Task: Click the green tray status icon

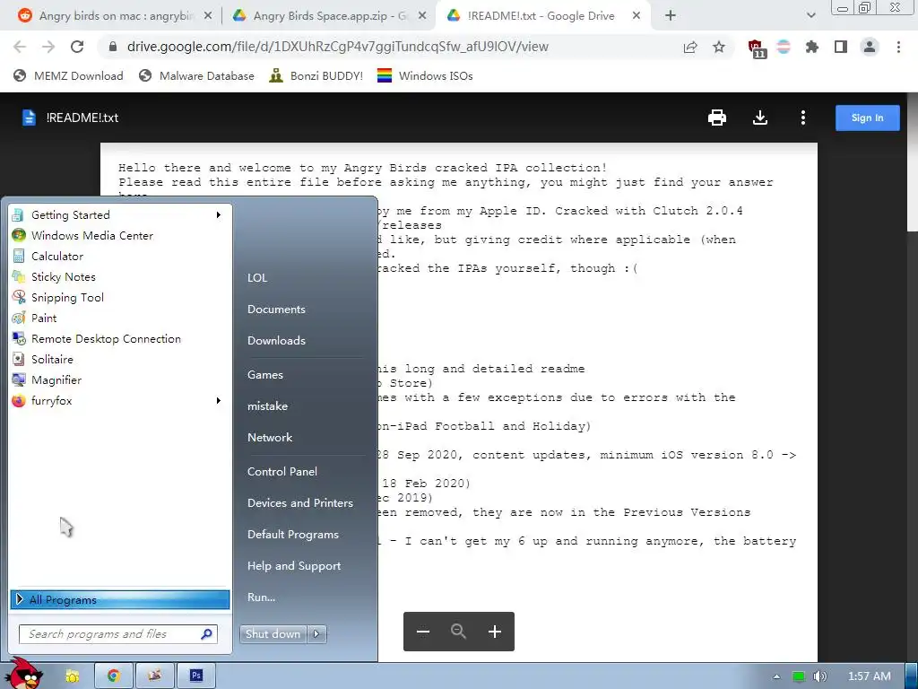Action: coord(799,676)
